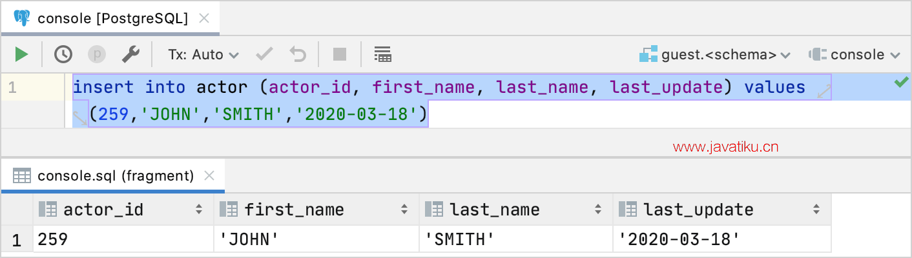The width and height of the screenshot is (912, 258).
Task: Click the Commit checkmark icon
Action: pos(264,54)
